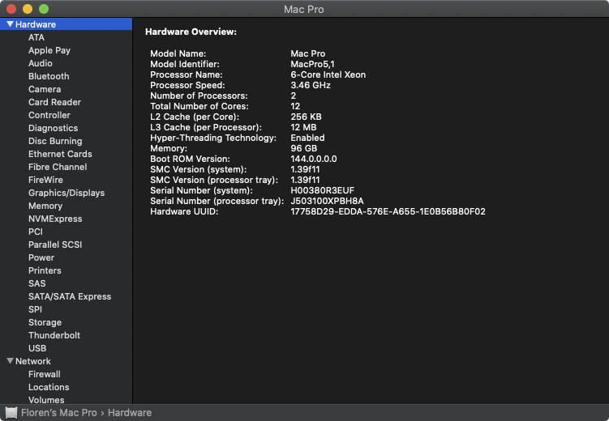
Task: Open Firewall under Network
Action: (45, 374)
